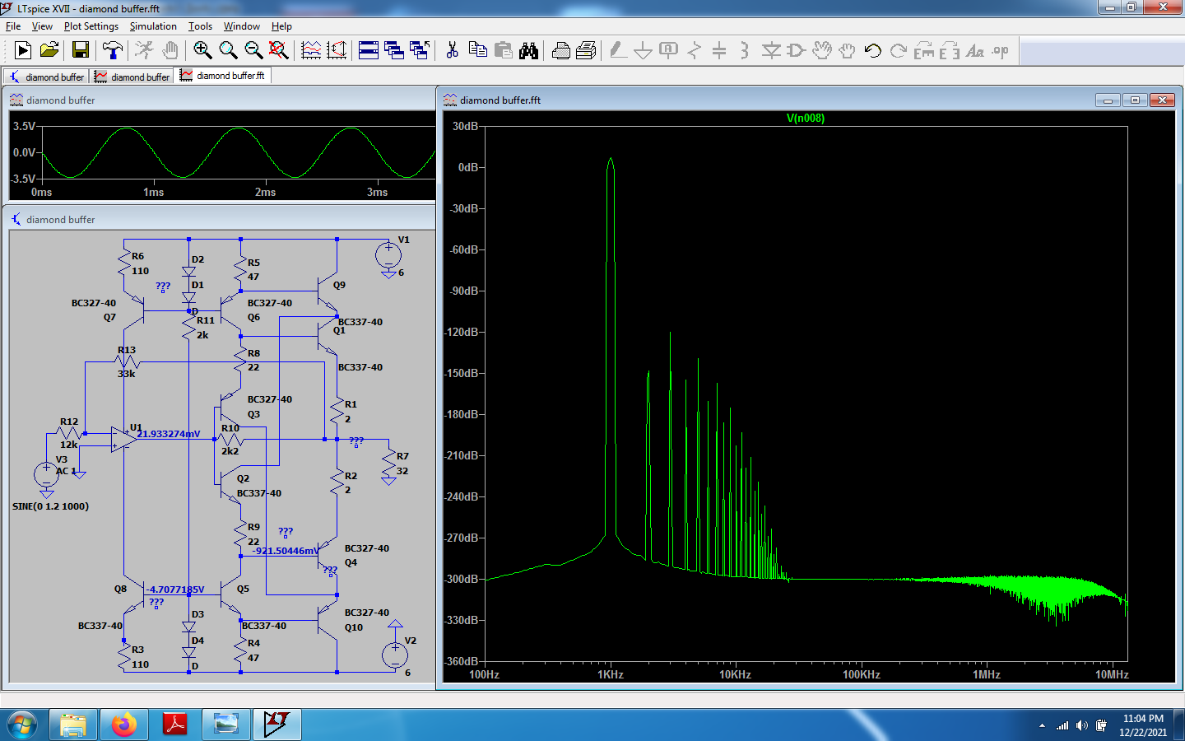Open the File menu
The image size is (1185, 741).
[x=13, y=26]
